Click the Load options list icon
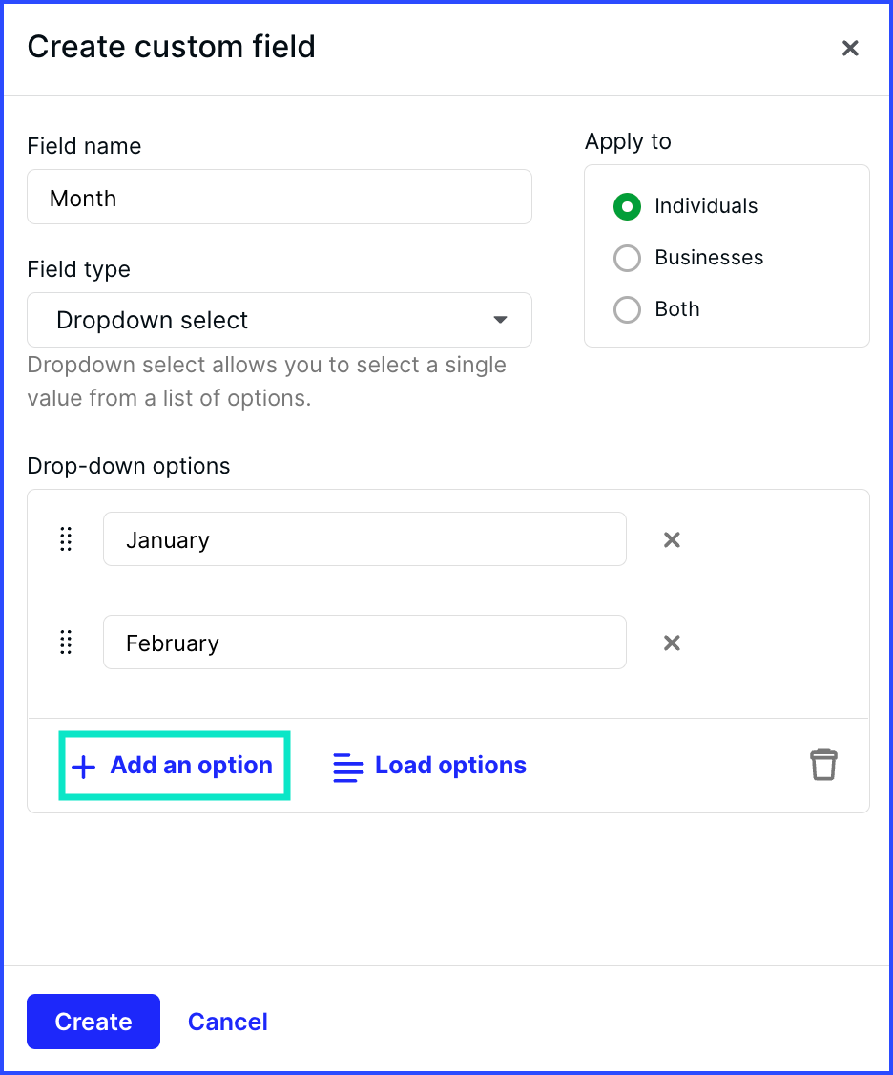 [x=348, y=768]
